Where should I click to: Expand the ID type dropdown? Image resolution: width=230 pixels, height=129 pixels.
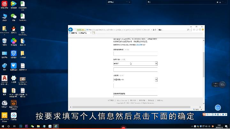[x=156, y=64]
